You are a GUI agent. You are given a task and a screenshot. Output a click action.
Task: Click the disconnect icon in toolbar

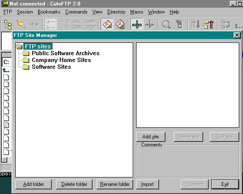[34, 24]
